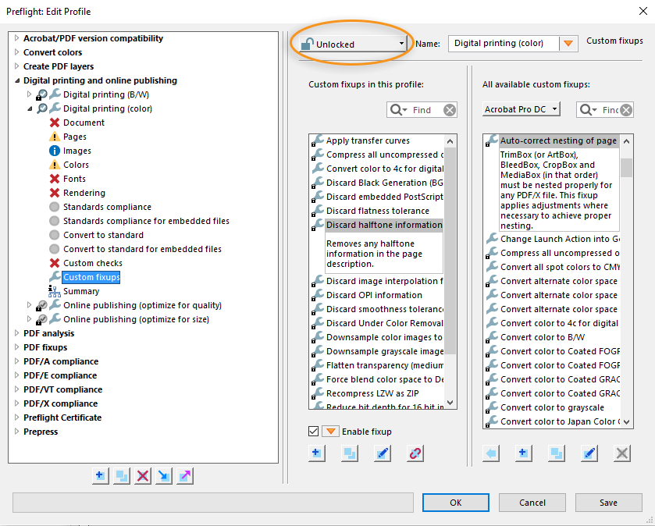Export the current profile
Screen dimensions: 655x526
pyautogui.click(x=185, y=475)
